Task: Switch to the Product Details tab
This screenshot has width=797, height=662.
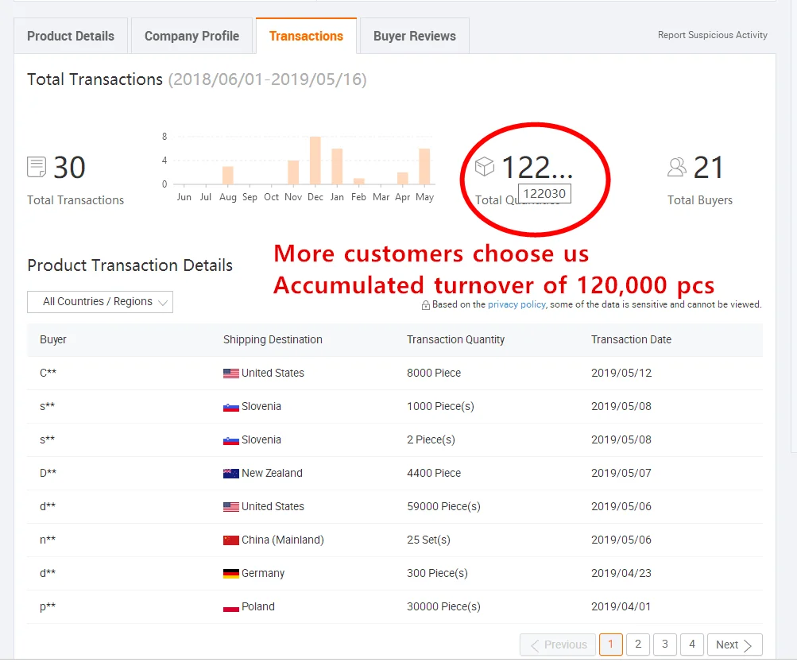Action: (x=71, y=37)
